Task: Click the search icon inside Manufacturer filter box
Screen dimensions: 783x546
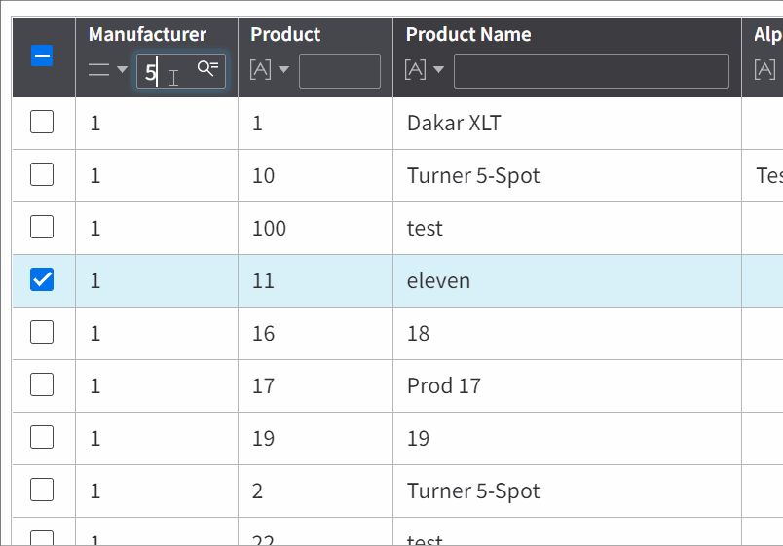Action: pyautogui.click(x=207, y=68)
